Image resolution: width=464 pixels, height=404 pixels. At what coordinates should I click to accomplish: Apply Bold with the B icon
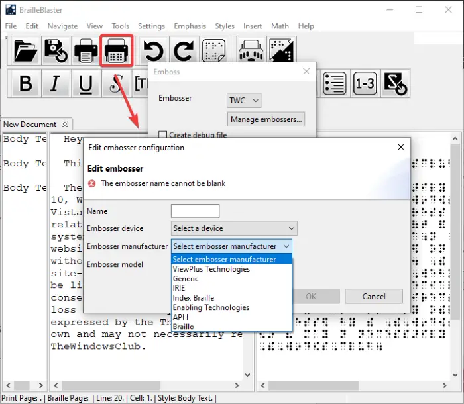click(x=26, y=83)
